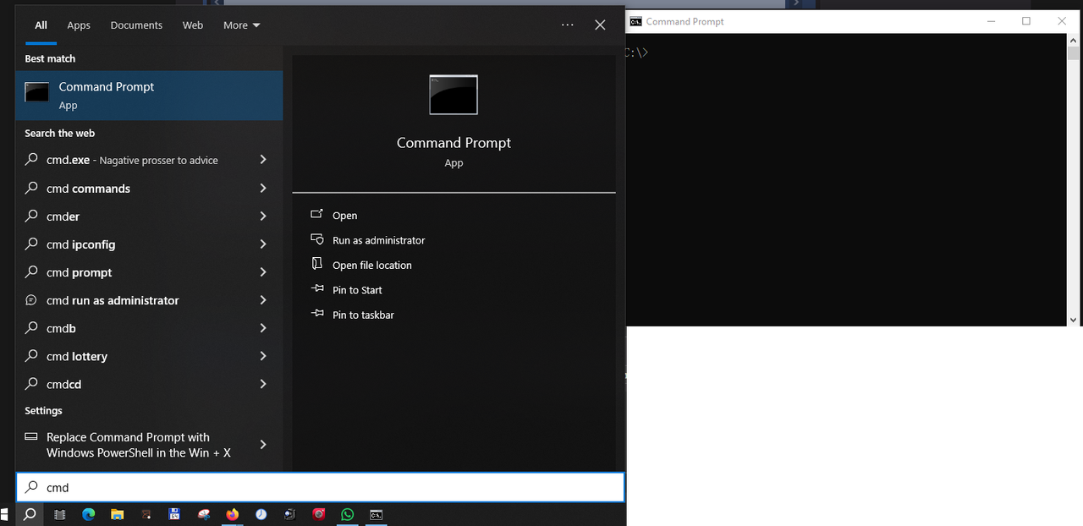Click the icon beside Replace Command Prompt setting
This screenshot has width=1083, height=526.
click(x=31, y=437)
